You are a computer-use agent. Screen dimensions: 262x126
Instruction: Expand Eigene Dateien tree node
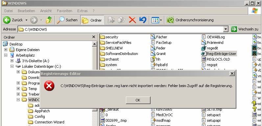click(6, 50)
